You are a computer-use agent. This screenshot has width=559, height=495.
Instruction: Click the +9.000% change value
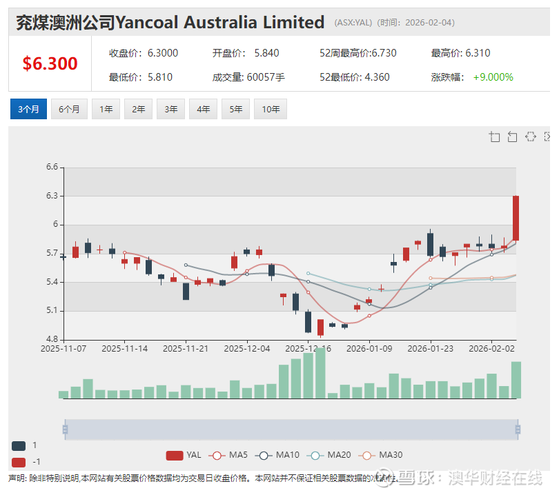point(493,77)
